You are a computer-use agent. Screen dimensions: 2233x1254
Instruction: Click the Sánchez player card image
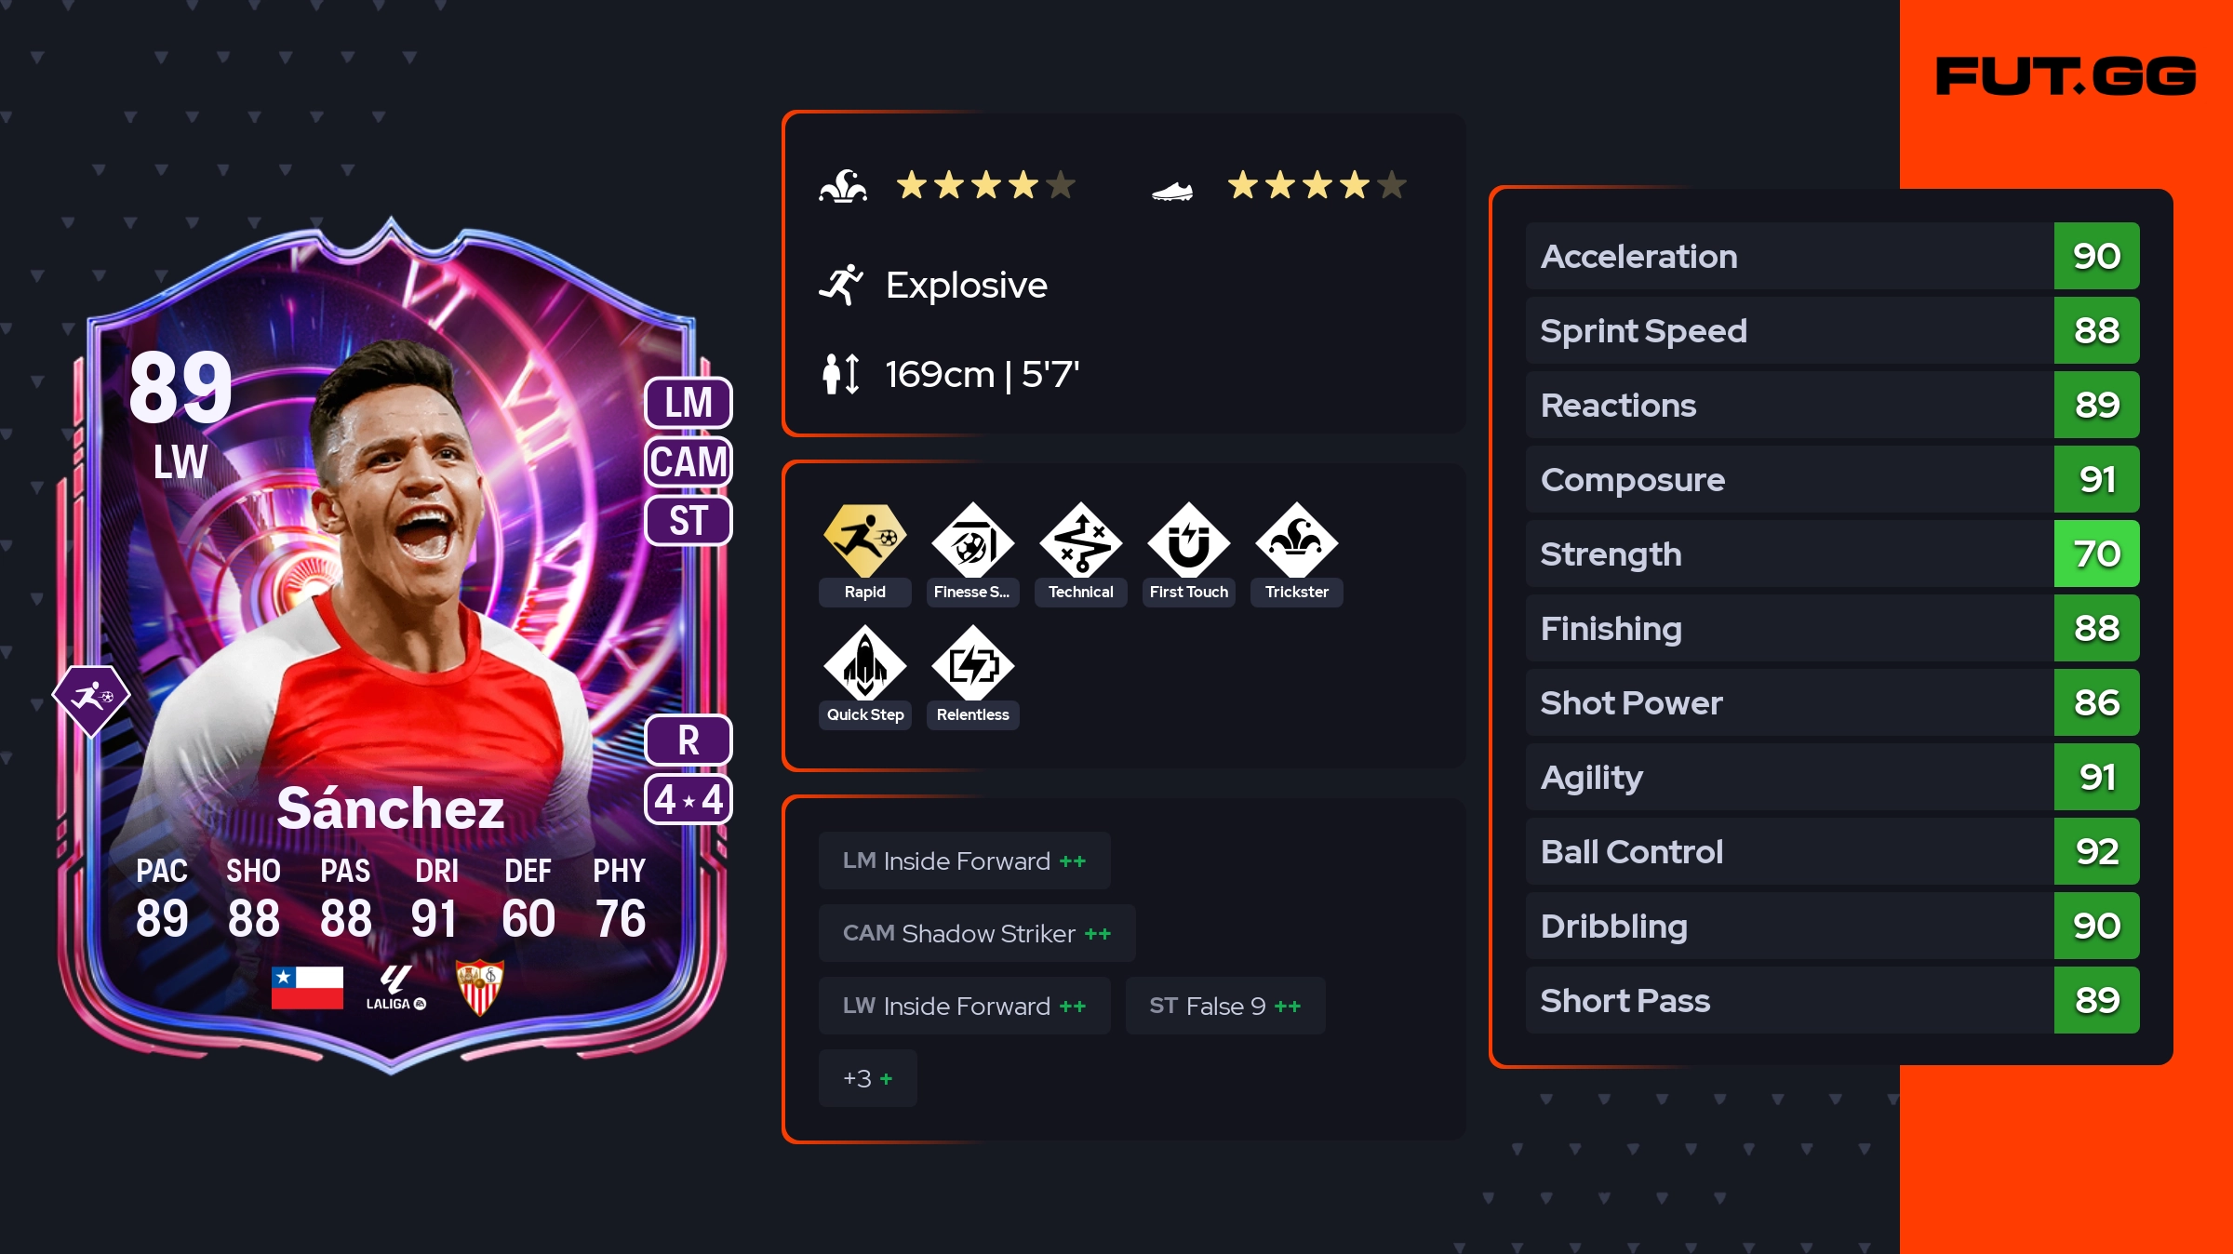click(x=391, y=646)
